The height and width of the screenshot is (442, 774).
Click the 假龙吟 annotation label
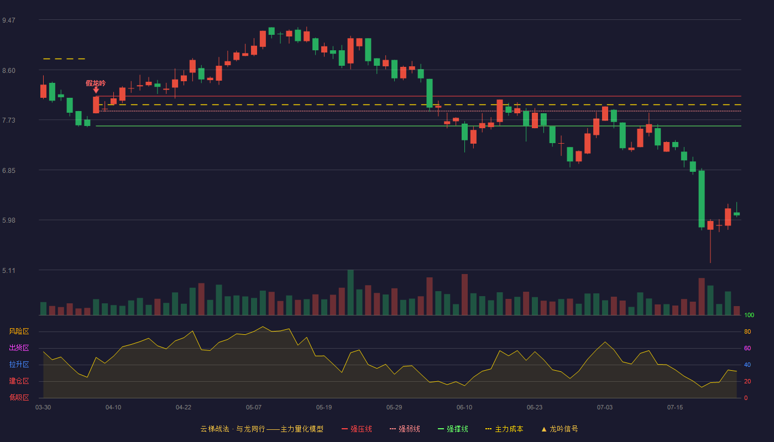point(96,83)
